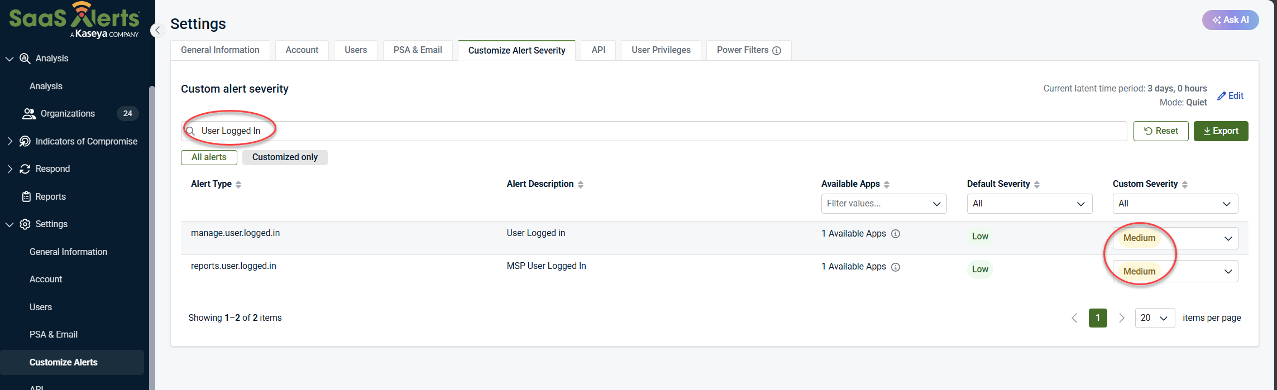
Task: Click info icon for manage.user.logged.in apps
Action: tap(896, 234)
